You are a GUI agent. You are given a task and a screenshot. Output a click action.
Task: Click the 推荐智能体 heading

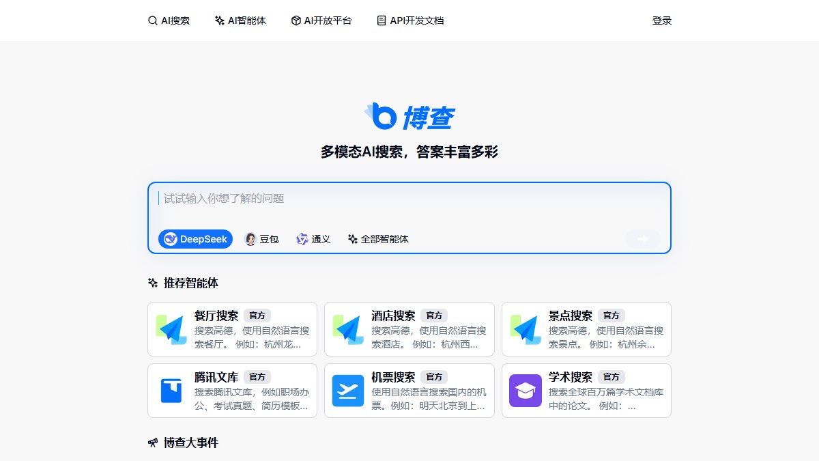tap(191, 283)
